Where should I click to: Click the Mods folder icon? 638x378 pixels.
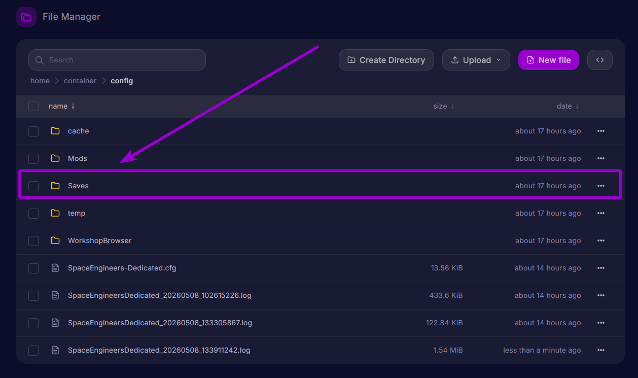(55, 158)
